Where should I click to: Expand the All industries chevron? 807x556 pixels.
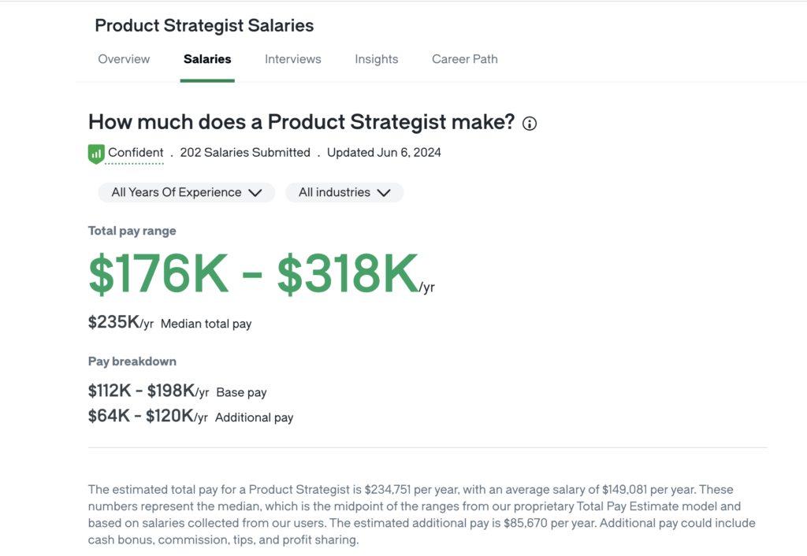[x=384, y=192]
